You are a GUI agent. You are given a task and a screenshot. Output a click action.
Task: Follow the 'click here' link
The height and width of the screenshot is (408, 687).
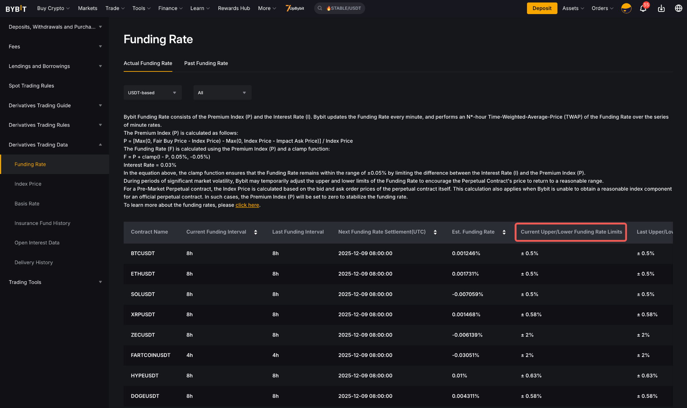pyautogui.click(x=247, y=205)
